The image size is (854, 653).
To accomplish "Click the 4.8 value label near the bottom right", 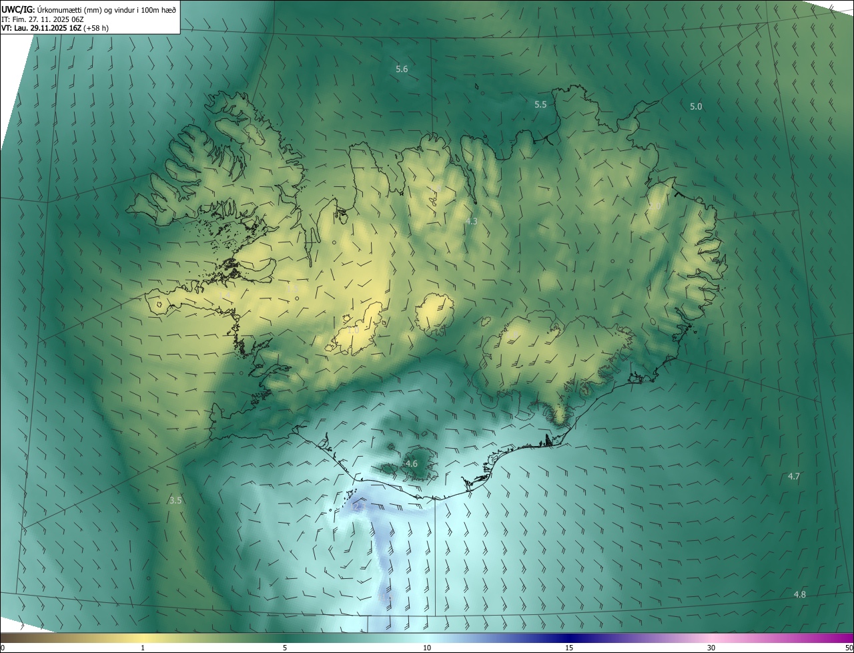I will (x=799, y=595).
